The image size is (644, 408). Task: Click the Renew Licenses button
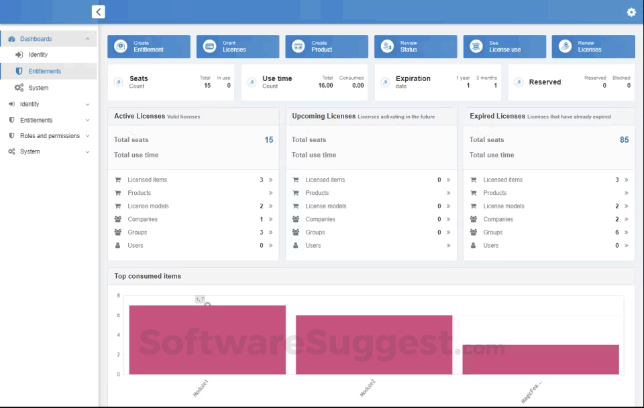pos(592,46)
